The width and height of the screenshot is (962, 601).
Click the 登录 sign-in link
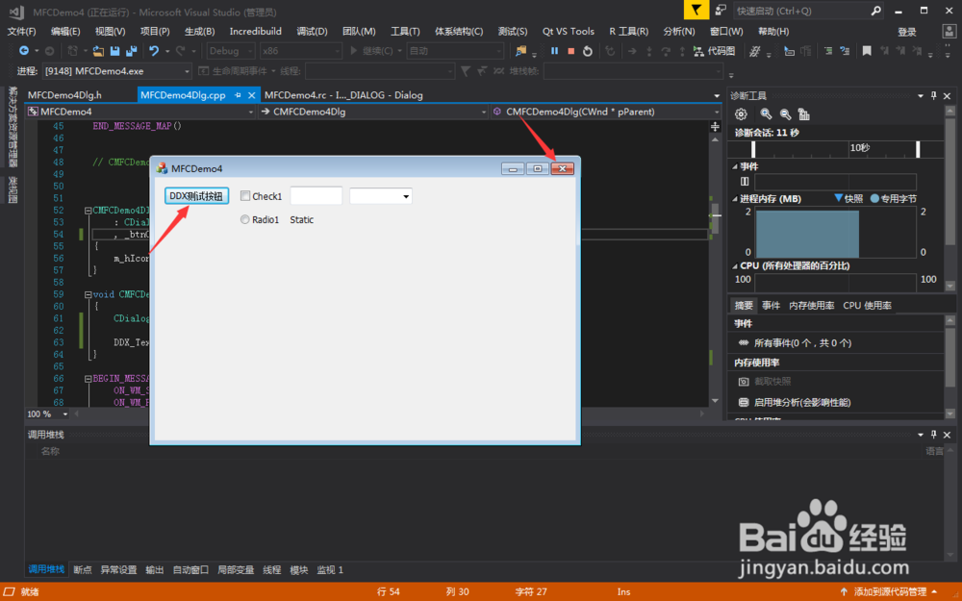[907, 32]
